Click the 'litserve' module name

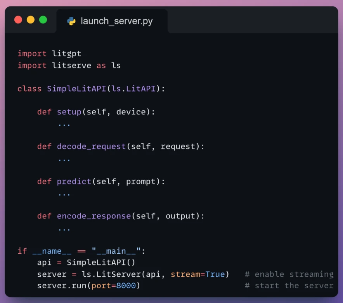tap(71, 66)
